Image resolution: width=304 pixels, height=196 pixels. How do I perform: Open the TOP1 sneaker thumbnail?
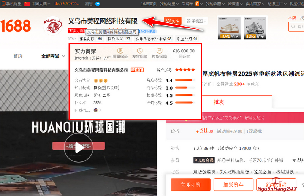(229, 27)
